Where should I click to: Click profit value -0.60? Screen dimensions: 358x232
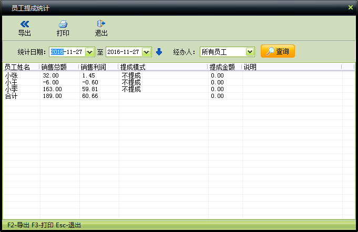(90, 82)
